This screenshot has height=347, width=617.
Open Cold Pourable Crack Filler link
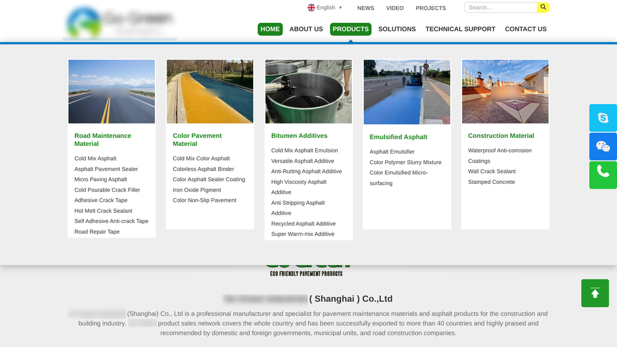(107, 190)
